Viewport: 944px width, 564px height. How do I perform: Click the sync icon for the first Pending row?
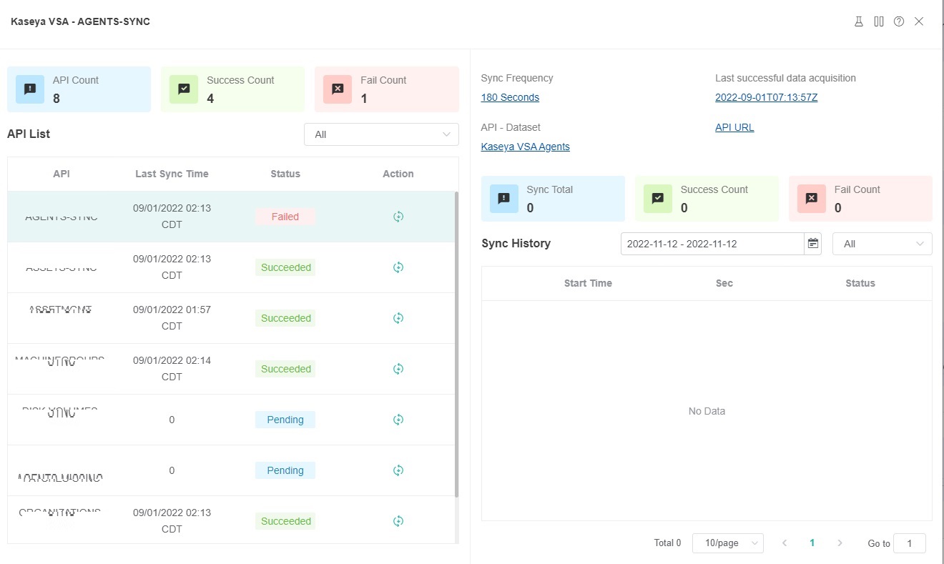coord(398,420)
